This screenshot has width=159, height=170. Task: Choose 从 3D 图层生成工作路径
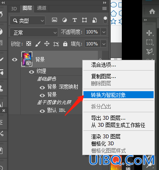(x=119, y=125)
